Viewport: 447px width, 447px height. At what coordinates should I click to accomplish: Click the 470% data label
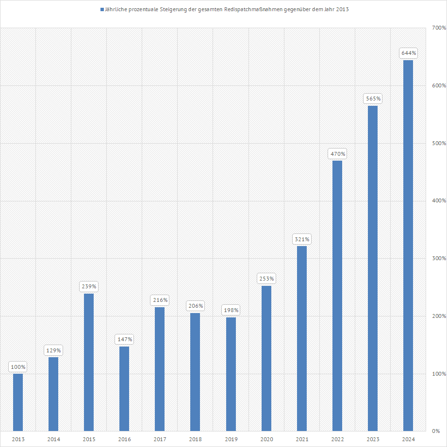coord(338,154)
